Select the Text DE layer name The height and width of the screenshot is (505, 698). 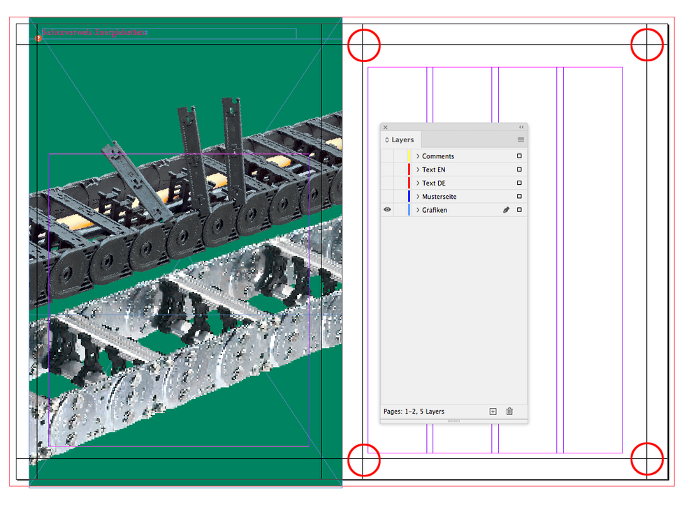pos(434,183)
